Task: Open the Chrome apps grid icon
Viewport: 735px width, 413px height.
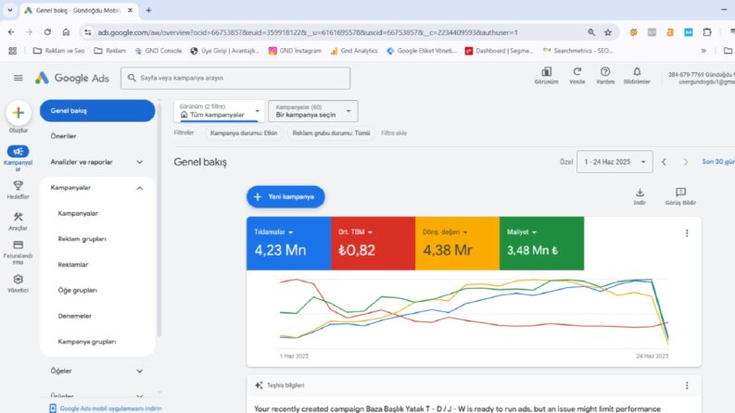Action: click(13, 51)
